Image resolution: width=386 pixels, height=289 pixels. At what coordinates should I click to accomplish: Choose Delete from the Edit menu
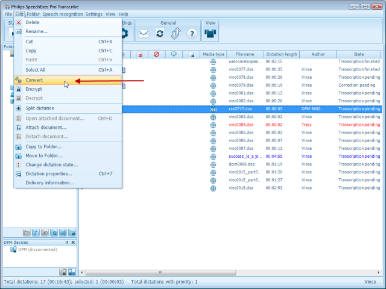pyautogui.click(x=68, y=22)
